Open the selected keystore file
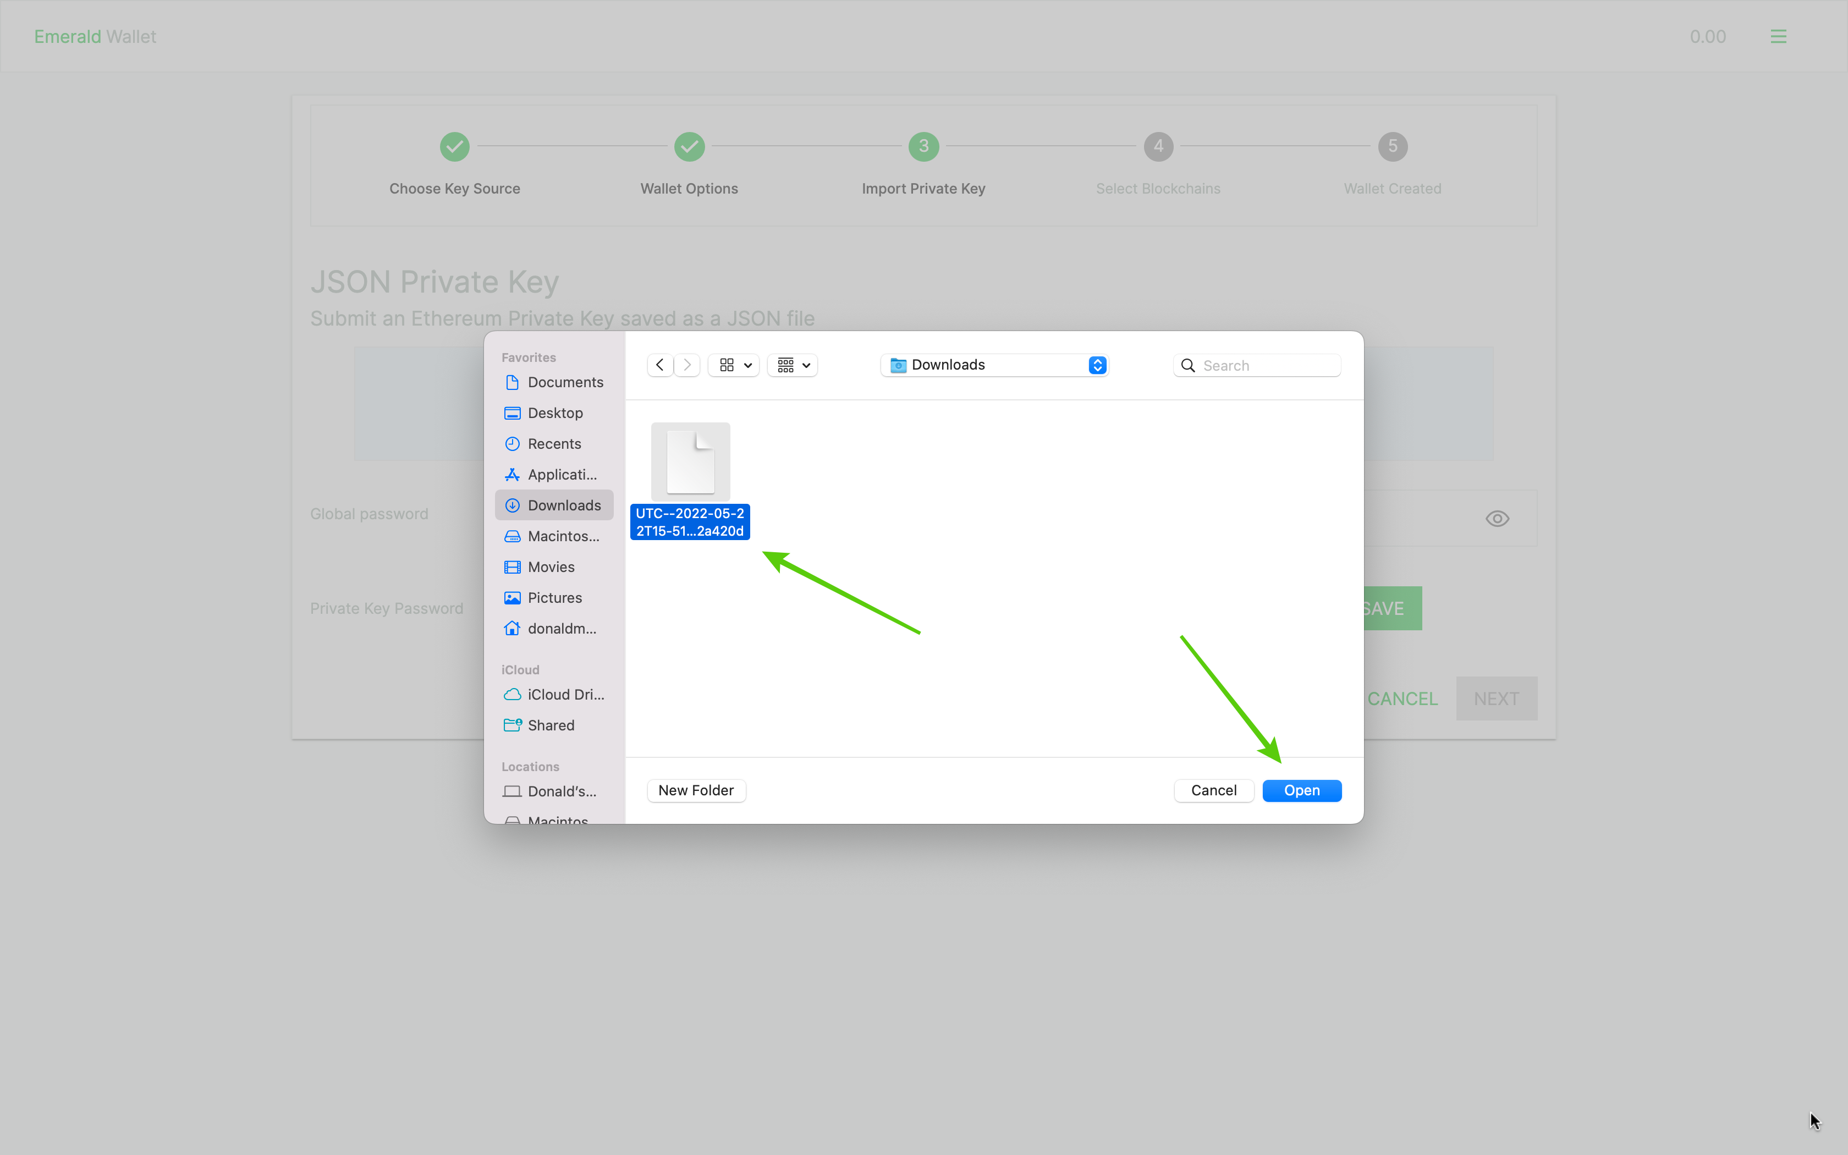 point(1302,790)
